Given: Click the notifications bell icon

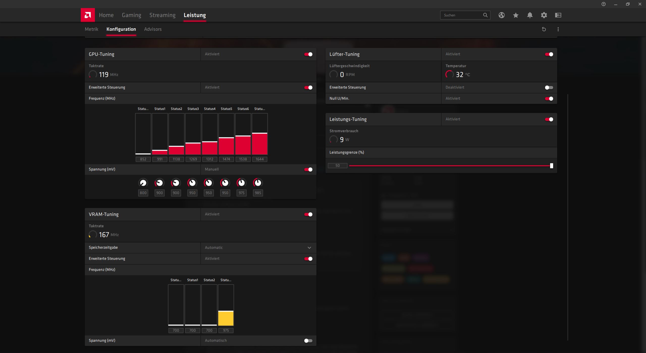Looking at the screenshot, I should click(x=530, y=15).
